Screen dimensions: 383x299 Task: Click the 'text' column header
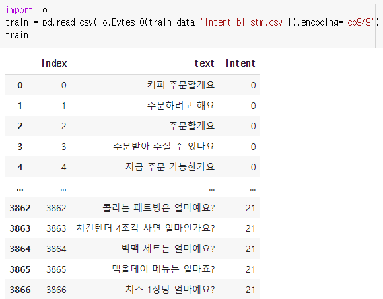204,63
